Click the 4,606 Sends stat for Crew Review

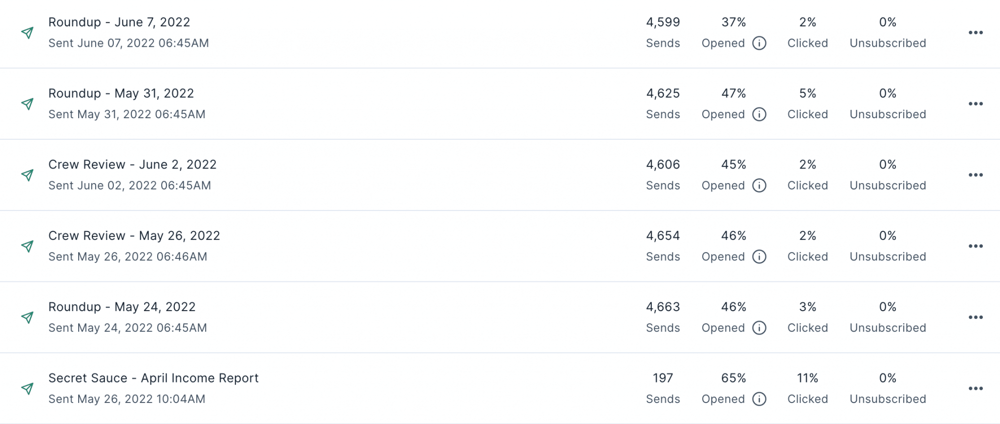tap(663, 175)
